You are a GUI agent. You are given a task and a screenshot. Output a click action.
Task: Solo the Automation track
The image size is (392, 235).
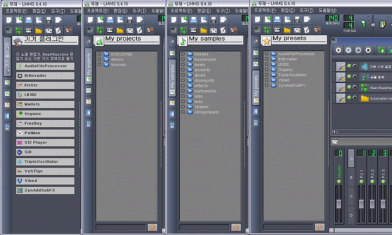pyautogui.click(x=354, y=98)
